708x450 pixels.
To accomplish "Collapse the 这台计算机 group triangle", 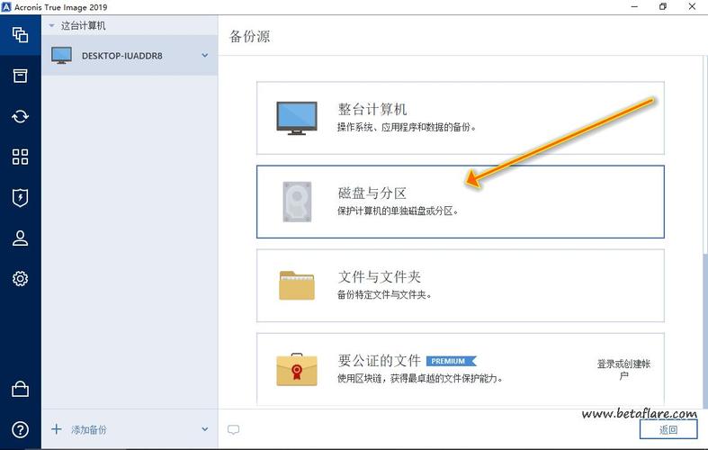I will pyautogui.click(x=51, y=26).
